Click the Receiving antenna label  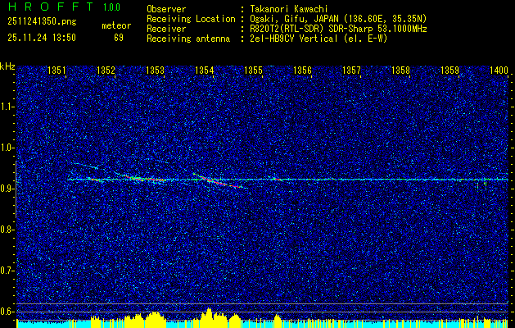pos(188,39)
